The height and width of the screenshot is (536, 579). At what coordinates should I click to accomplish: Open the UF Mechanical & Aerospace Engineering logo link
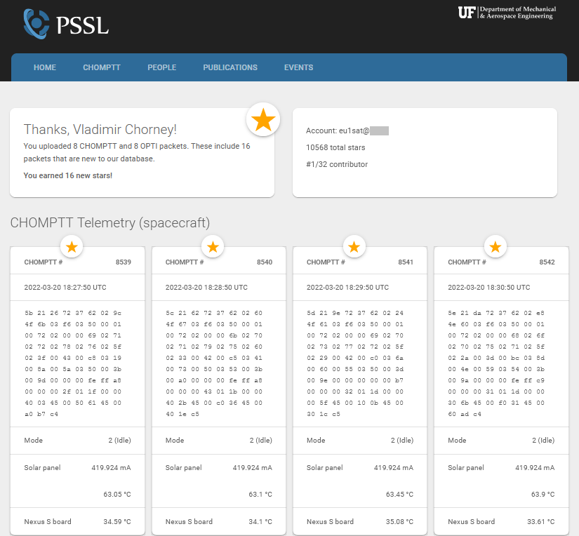[507, 13]
